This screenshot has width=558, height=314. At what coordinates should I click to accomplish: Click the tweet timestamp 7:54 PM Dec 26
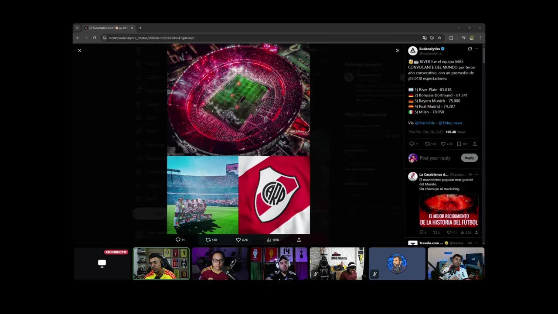[x=425, y=132]
